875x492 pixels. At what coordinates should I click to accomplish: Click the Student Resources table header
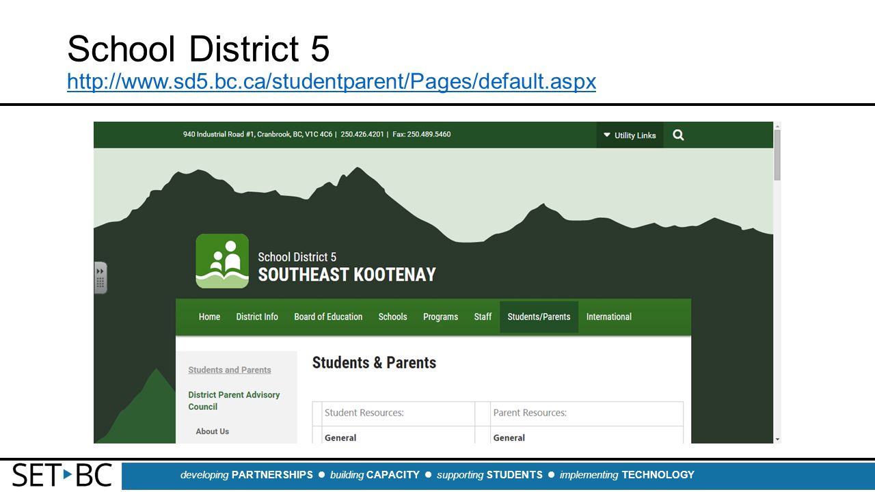tap(364, 413)
